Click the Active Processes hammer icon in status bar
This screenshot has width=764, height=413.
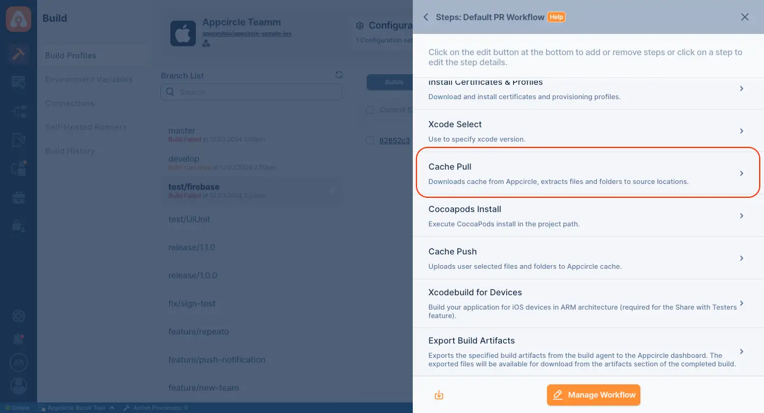coord(126,408)
